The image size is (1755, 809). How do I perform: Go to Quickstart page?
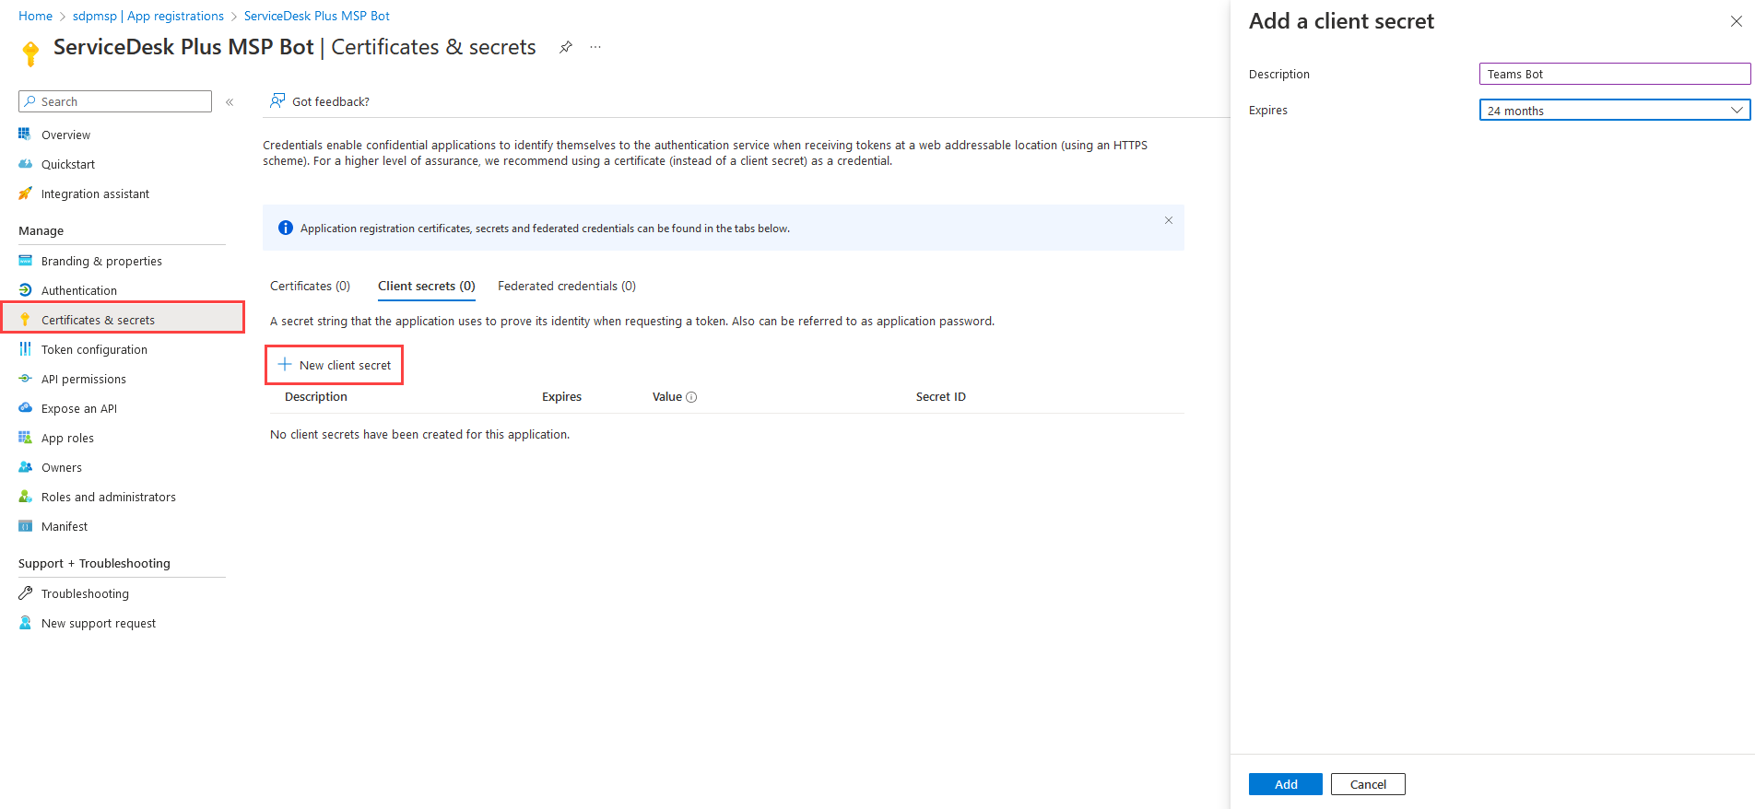point(68,165)
